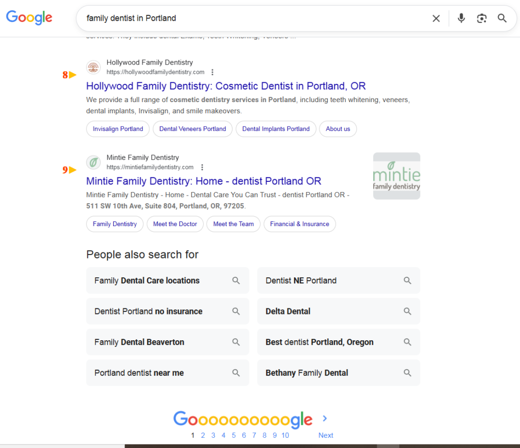Click the Next pagination link
This screenshot has height=448, width=520.
(326, 435)
